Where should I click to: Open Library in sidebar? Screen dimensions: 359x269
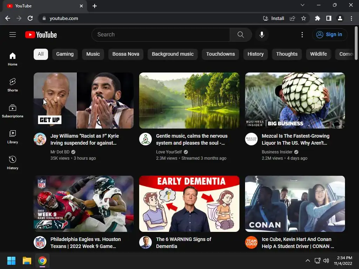pos(13,137)
